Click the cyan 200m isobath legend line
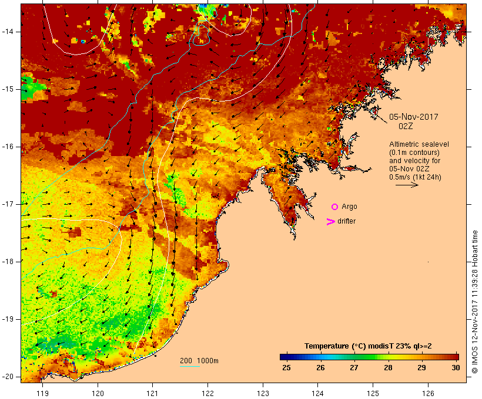The height and width of the screenshot is (399, 482). tap(190, 366)
